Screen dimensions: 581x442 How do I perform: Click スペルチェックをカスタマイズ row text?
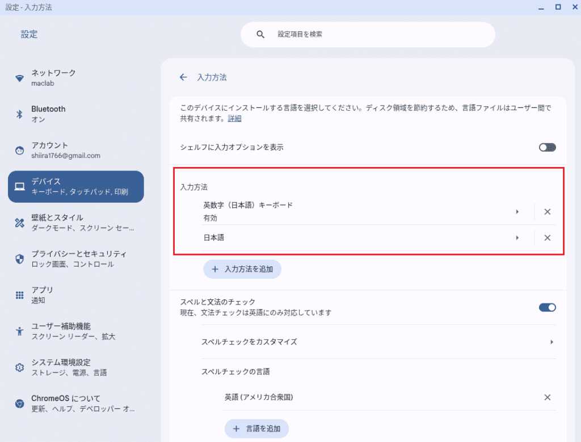point(249,342)
